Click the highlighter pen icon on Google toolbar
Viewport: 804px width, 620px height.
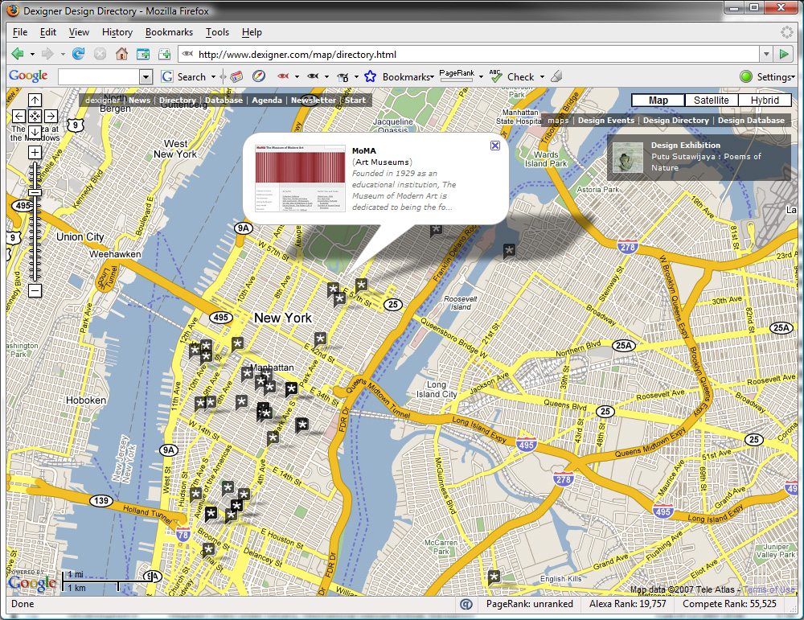pyautogui.click(x=557, y=77)
